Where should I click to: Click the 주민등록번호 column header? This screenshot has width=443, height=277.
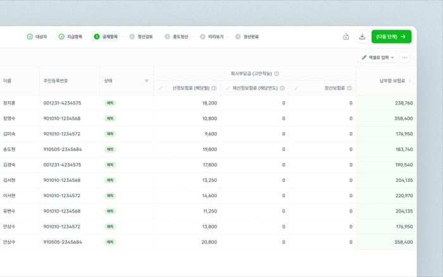coord(56,81)
